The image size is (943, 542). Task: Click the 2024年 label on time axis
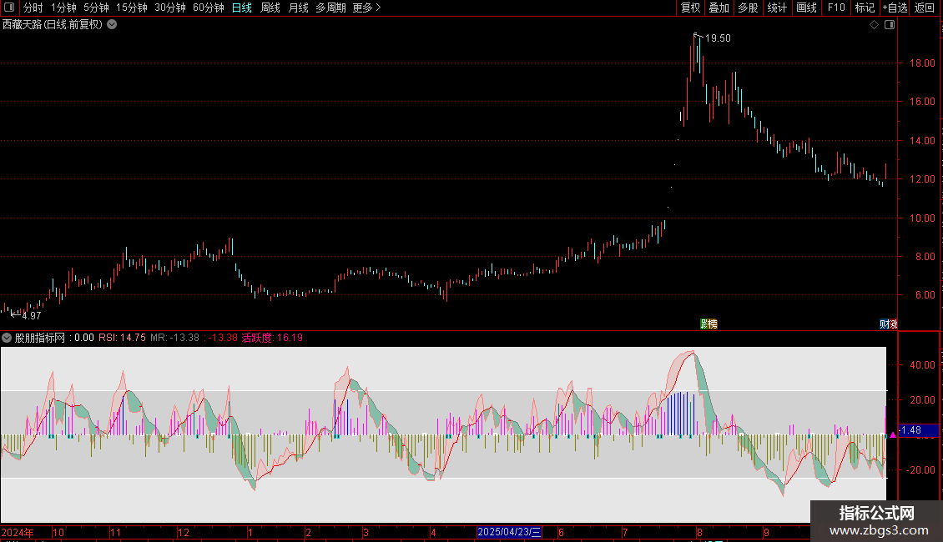pyautogui.click(x=18, y=532)
